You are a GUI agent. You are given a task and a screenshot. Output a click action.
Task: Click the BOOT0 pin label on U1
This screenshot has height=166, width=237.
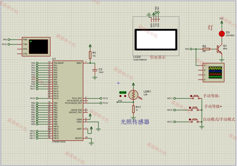coord(78,138)
